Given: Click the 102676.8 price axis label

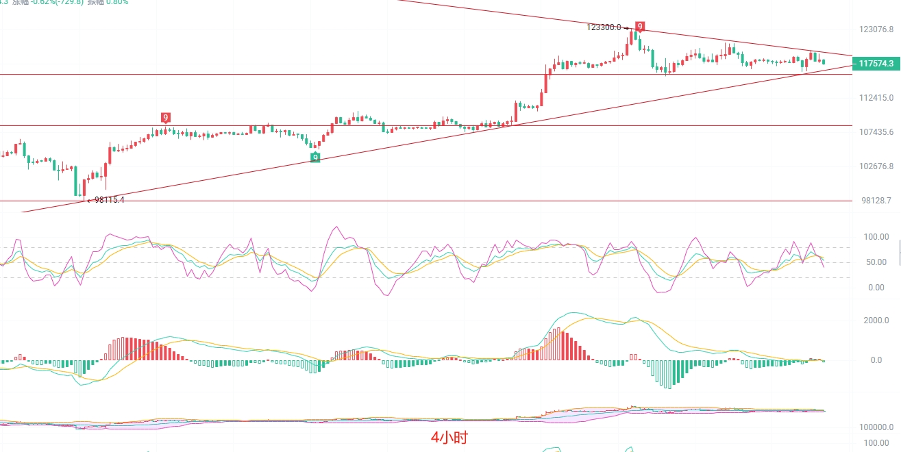Looking at the screenshot, I should click(876, 166).
